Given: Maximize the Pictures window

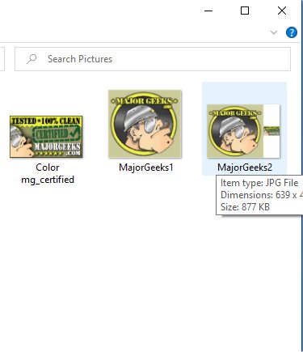Looking at the screenshot, I should (245, 11).
